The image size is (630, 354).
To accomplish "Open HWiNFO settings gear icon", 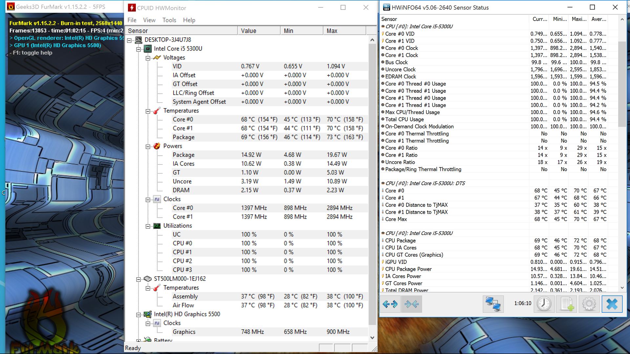I will (x=589, y=304).
